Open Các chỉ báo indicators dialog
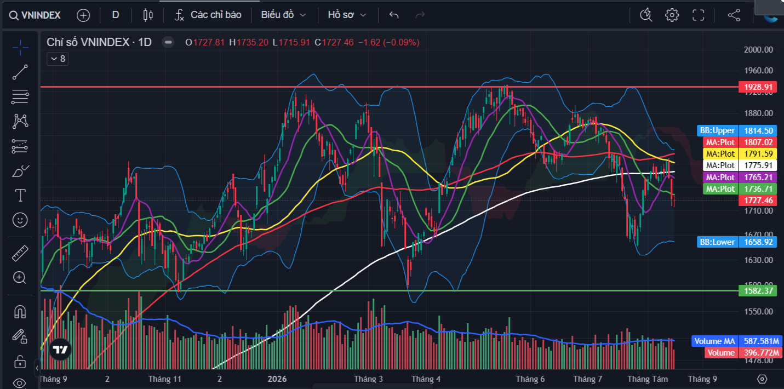The height and width of the screenshot is (389, 784). click(208, 15)
